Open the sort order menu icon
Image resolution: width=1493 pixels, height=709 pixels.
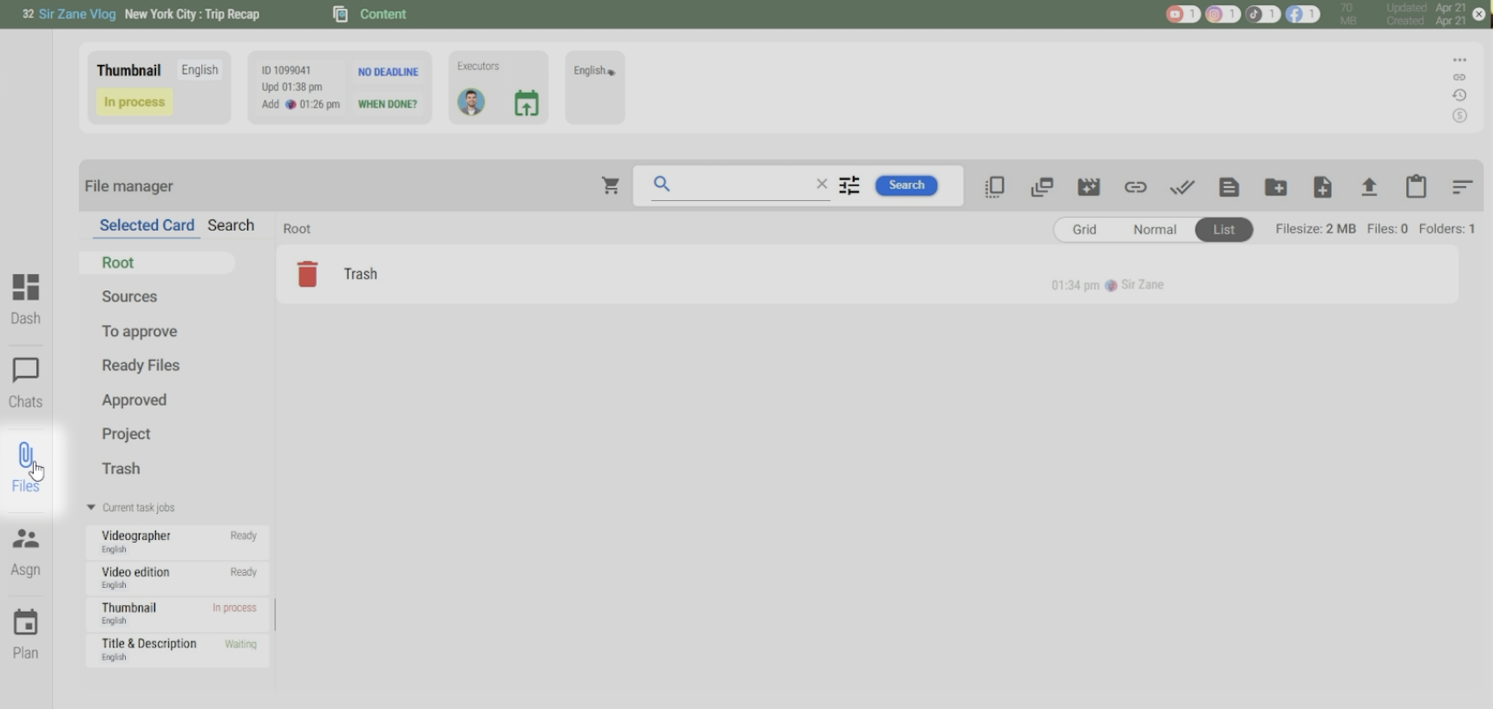[x=1463, y=187]
